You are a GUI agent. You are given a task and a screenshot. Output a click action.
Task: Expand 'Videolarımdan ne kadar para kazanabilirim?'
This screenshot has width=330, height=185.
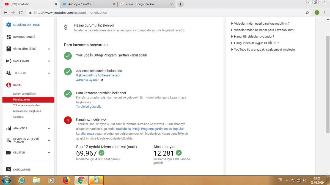pos(263,30)
